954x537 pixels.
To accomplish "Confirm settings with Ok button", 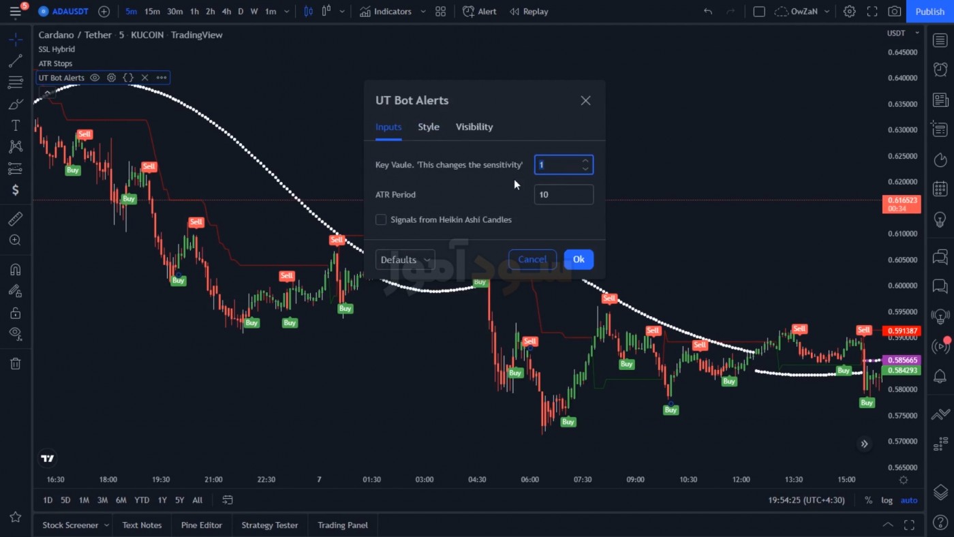I will (579, 260).
